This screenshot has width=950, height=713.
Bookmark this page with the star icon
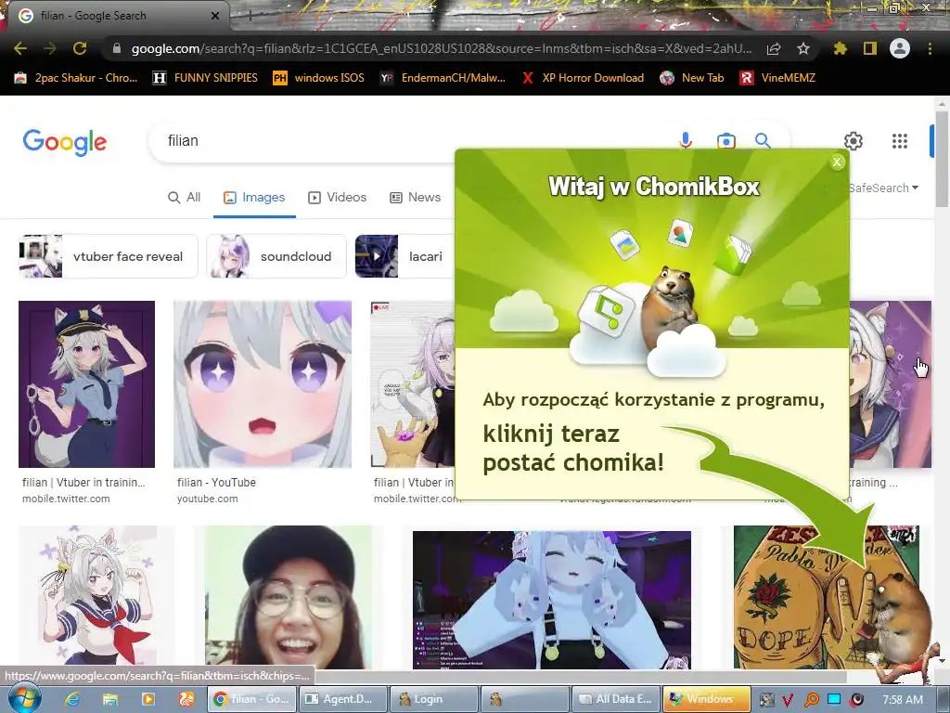click(x=802, y=48)
